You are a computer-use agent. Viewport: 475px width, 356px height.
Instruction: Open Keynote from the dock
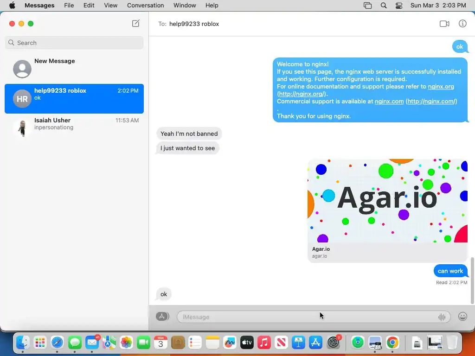pyautogui.click(x=298, y=343)
